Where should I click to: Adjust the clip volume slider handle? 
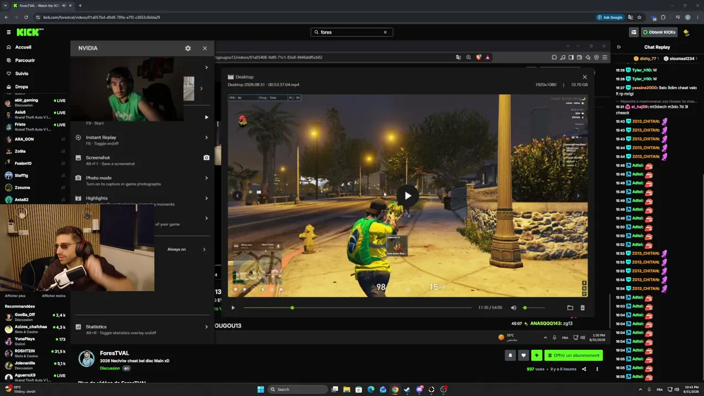525,308
